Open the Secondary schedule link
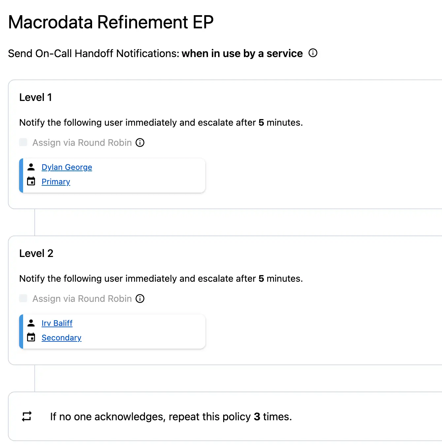Screen dimensions: 442x445 pyautogui.click(x=61, y=338)
